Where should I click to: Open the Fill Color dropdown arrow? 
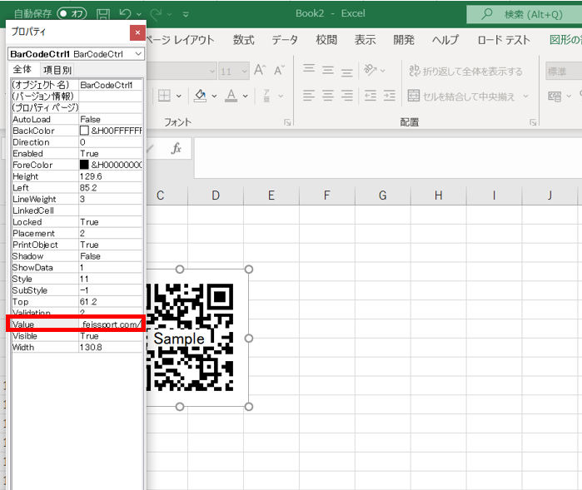(x=214, y=96)
